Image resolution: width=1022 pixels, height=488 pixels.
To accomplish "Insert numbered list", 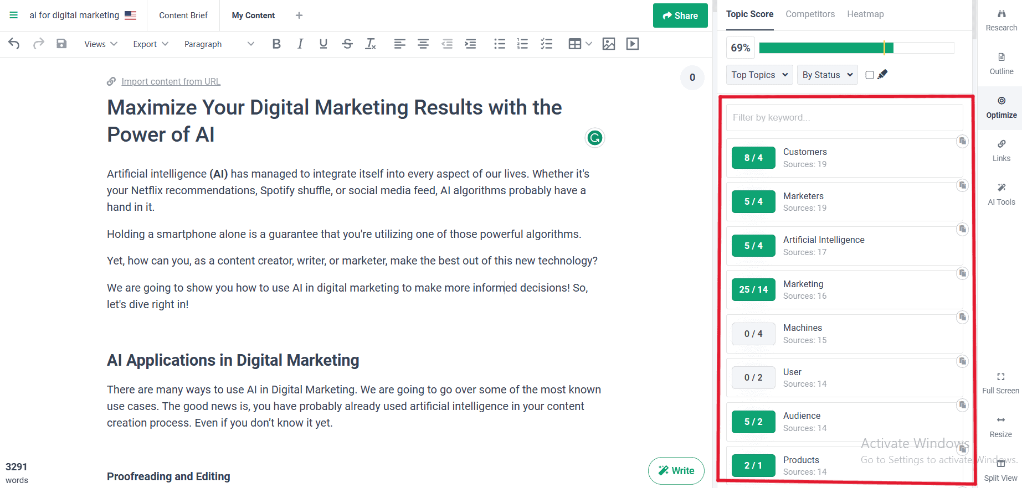I will coord(522,44).
